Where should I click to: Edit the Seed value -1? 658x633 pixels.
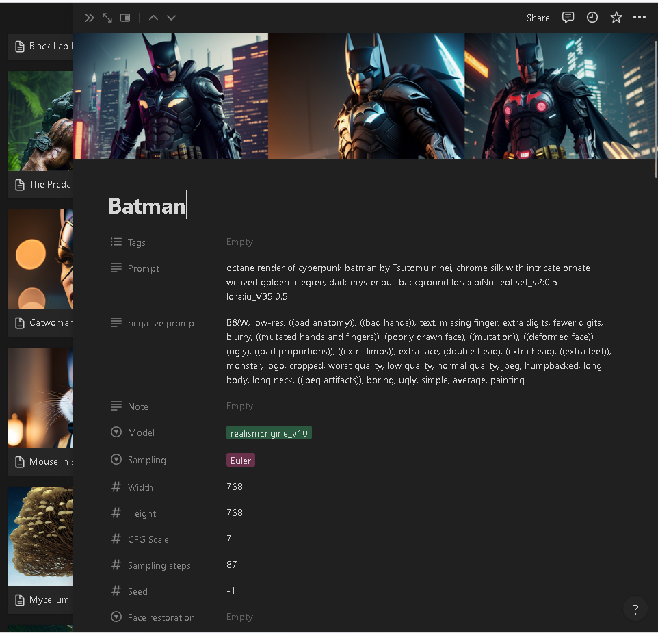point(231,591)
